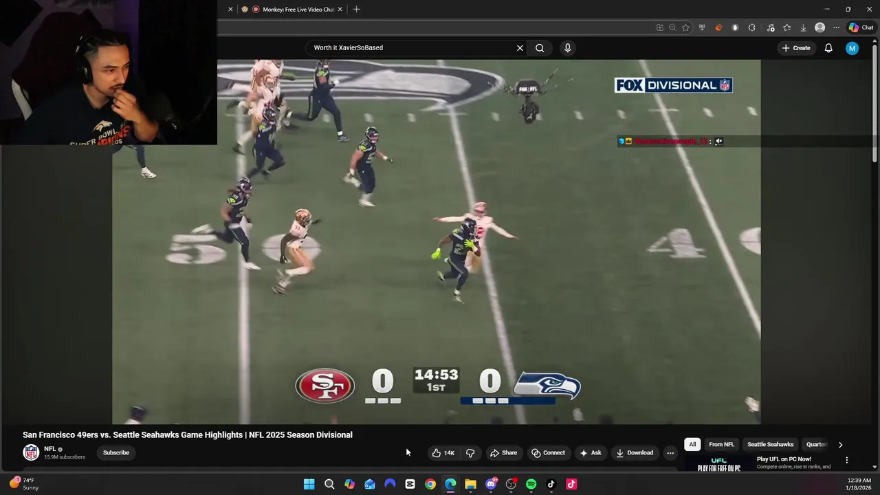Open Google Chrome from the taskbar
The image size is (880, 495).
(x=430, y=484)
